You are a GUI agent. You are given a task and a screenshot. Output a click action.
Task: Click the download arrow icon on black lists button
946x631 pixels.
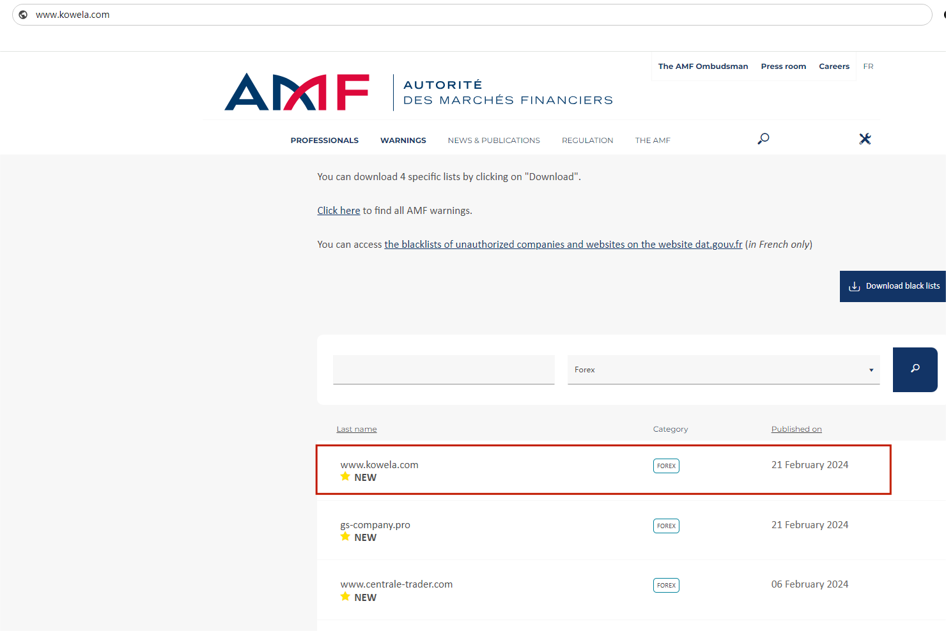[854, 286]
